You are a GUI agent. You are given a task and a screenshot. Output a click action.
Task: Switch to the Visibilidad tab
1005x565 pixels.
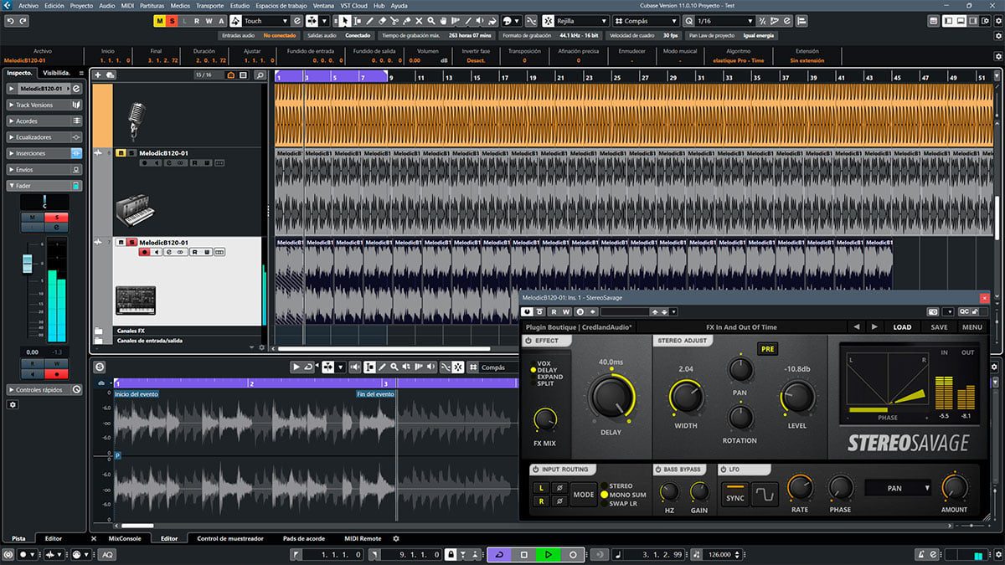click(58, 73)
